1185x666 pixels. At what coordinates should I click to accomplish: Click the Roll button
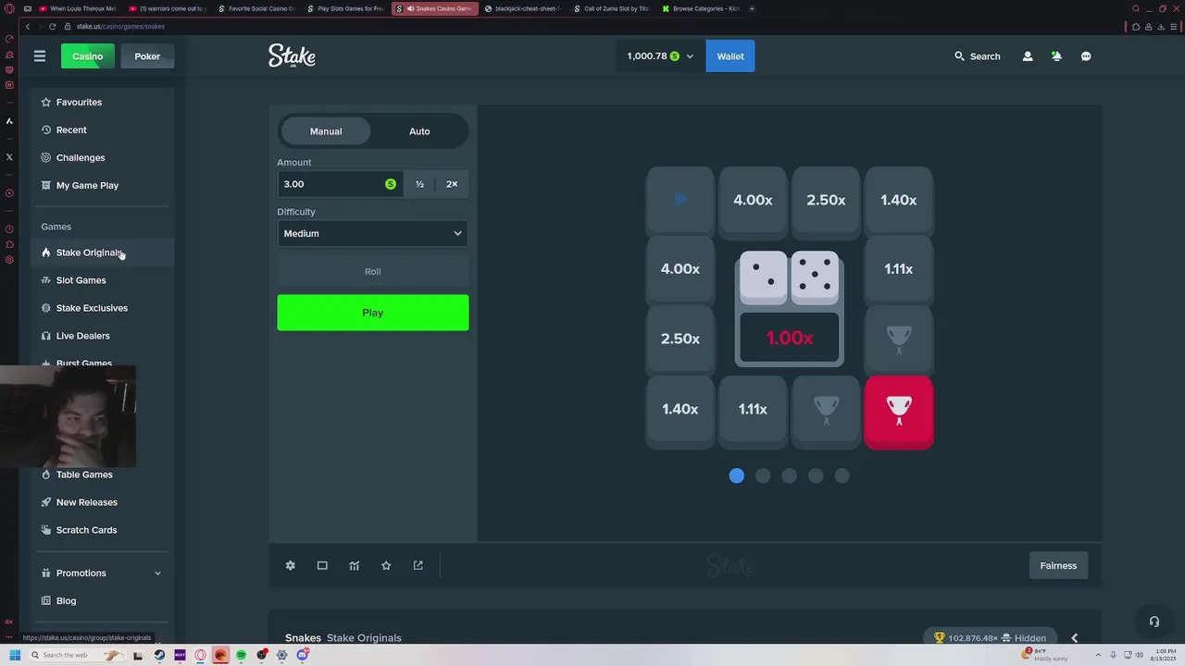tap(372, 271)
